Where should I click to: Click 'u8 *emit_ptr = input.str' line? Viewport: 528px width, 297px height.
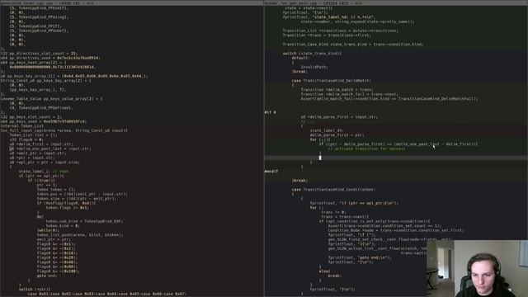[38, 153]
